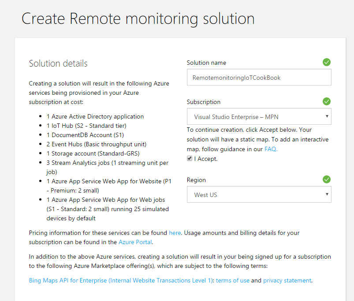View the privacy statement link
Screen dimensions: 354x301
287,280
